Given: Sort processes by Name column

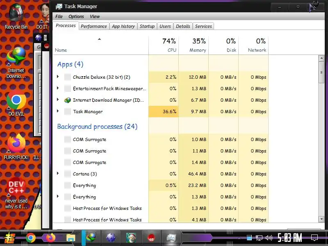Looking at the screenshot, I should click(100, 46).
